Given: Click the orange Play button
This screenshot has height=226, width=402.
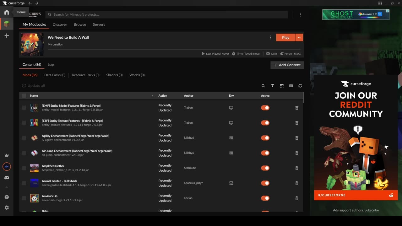Looking at the screenshot, I should pyautogui.click(x=285, y=37).
